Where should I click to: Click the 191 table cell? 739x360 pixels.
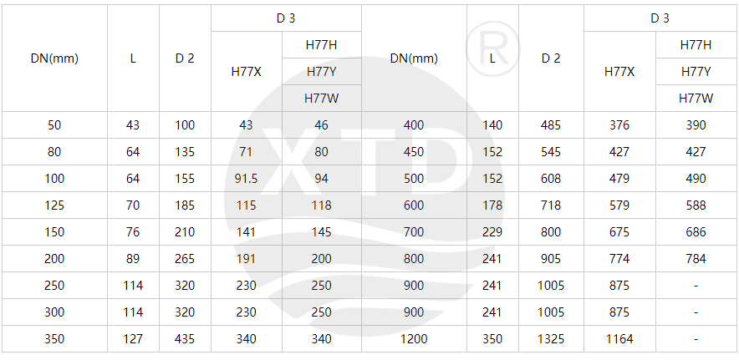coord(246,259)
